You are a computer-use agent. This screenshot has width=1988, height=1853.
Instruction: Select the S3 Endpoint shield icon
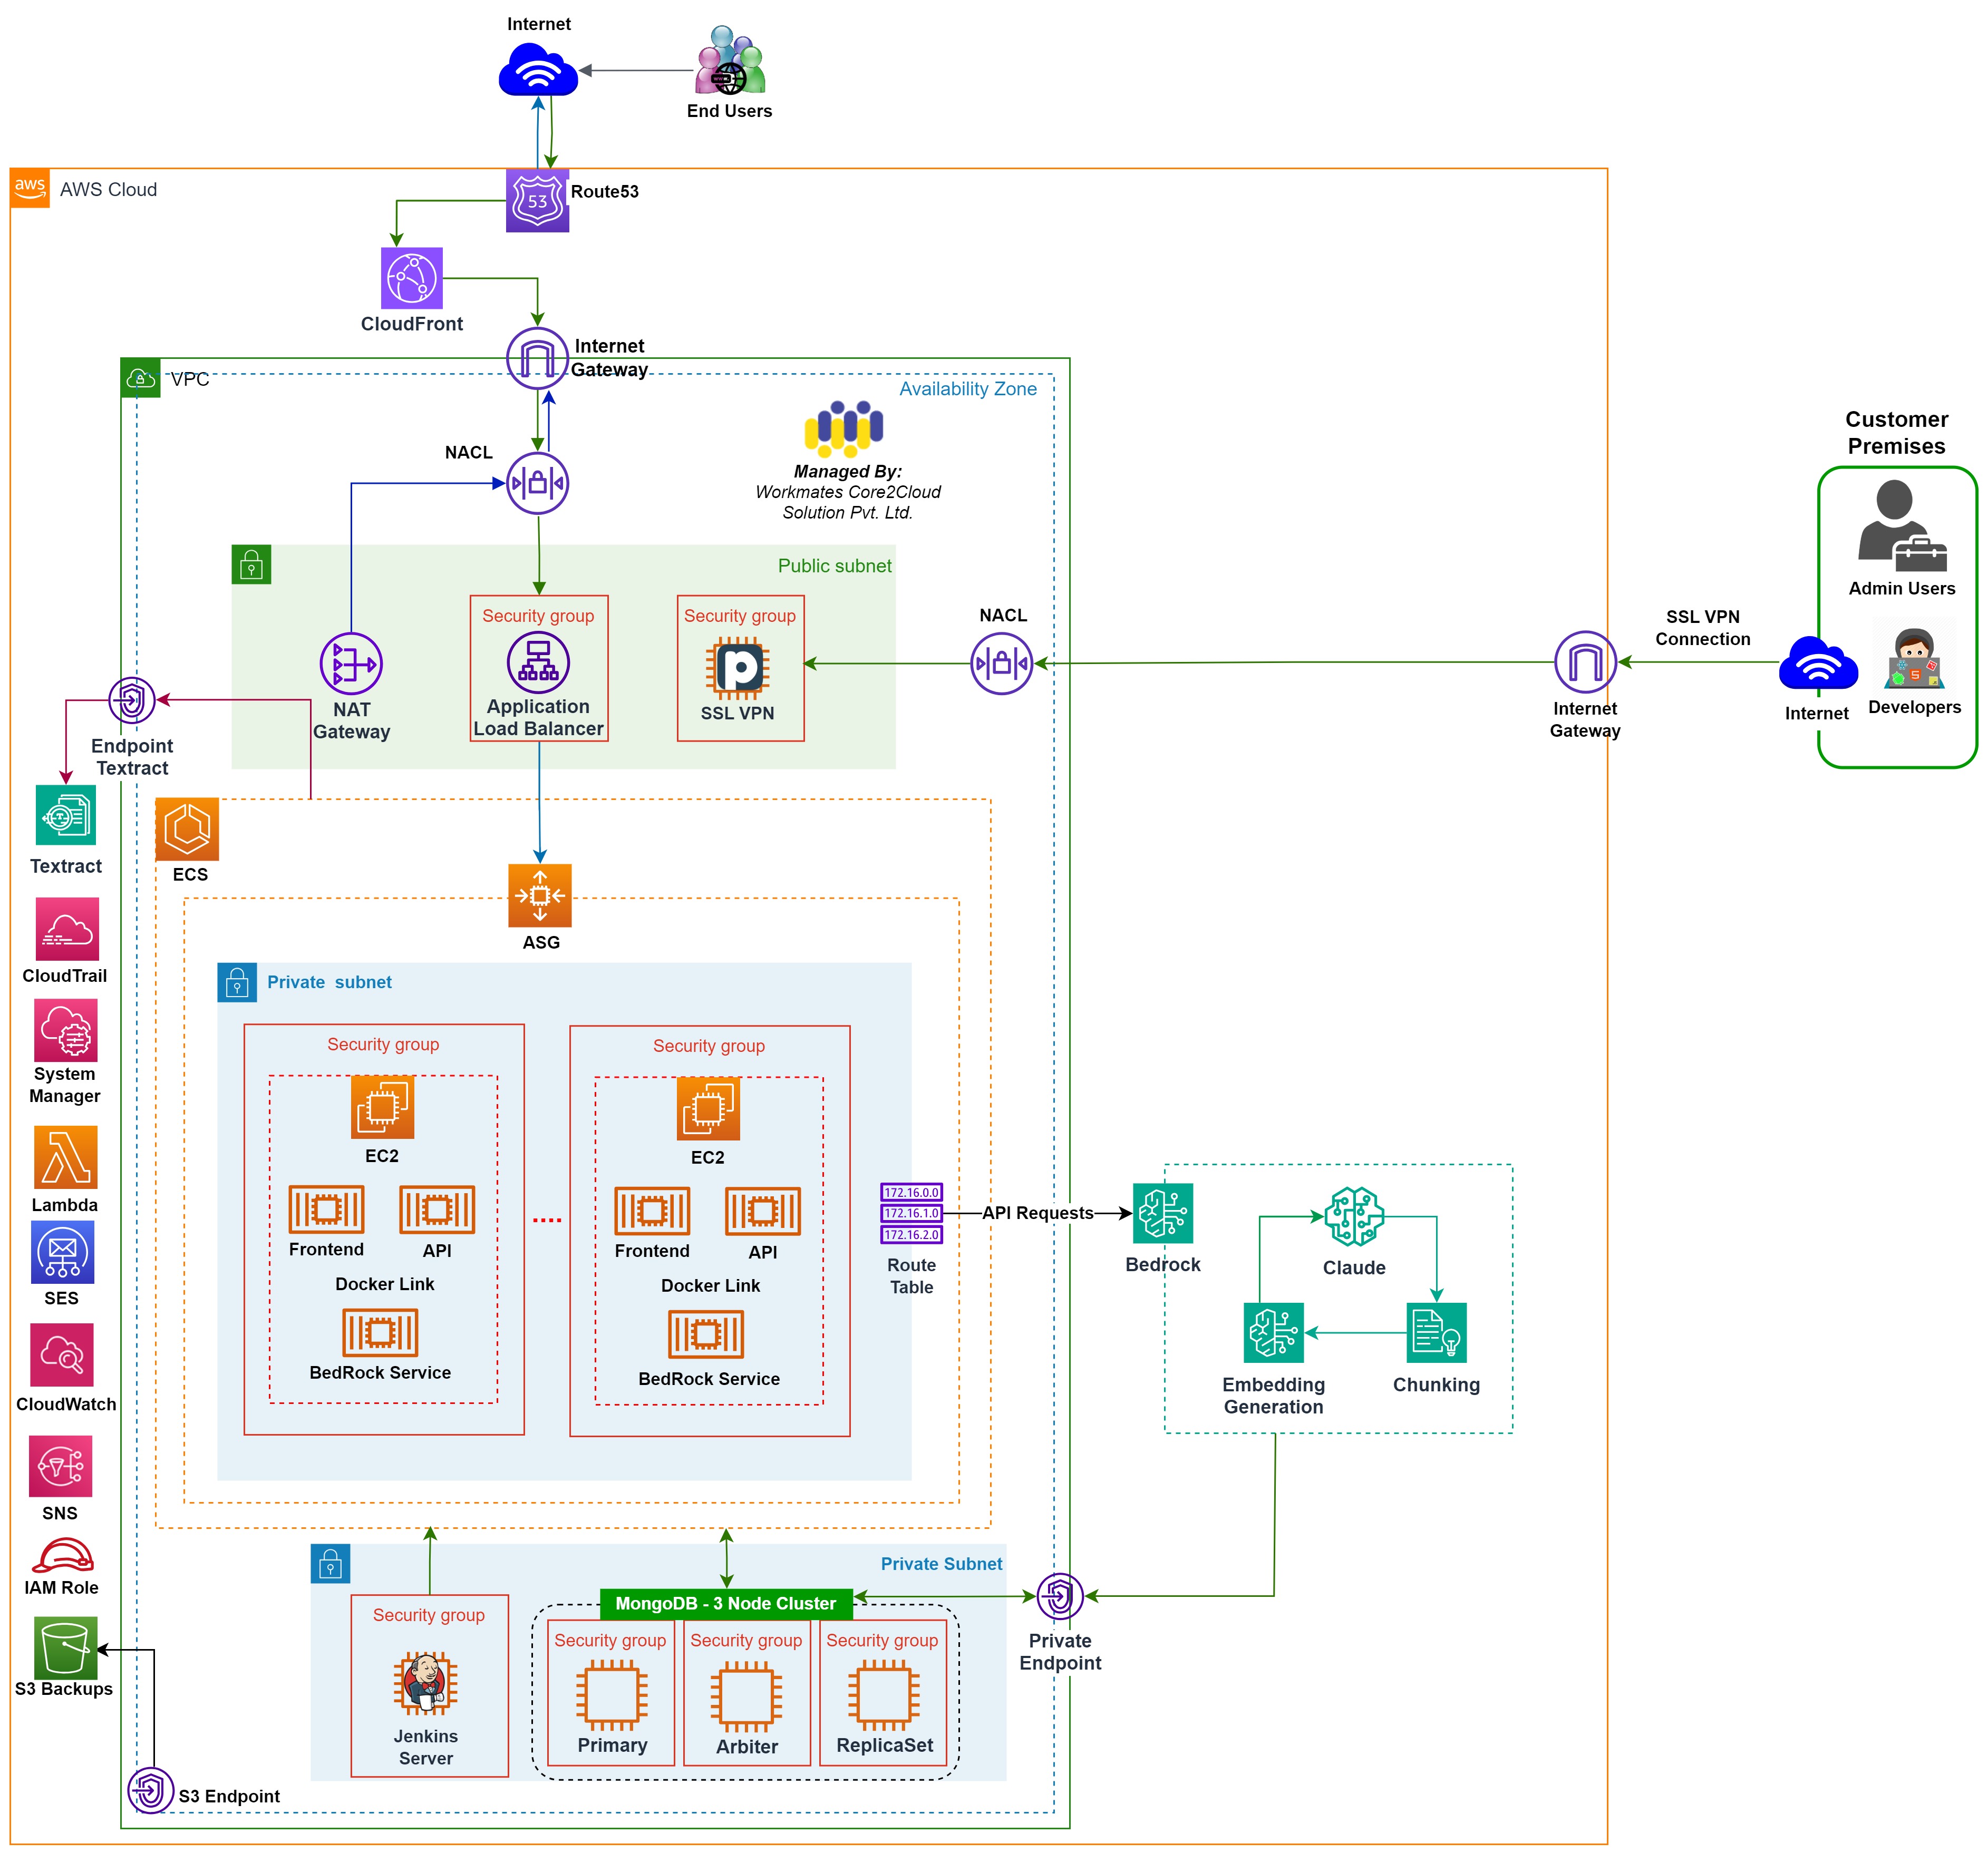[x=151, y=1790]
